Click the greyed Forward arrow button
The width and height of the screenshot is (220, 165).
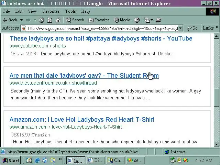pyautogui.click(x=28, y=20)
